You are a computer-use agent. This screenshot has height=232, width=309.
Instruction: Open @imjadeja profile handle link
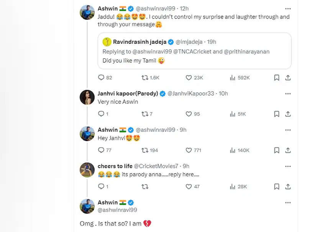point(189,42)
